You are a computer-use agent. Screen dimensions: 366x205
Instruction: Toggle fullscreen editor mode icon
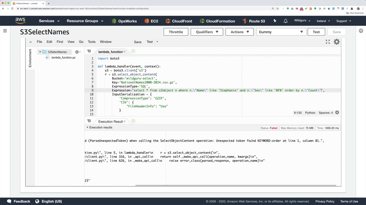pyautogui.click(x=328, y=42)
